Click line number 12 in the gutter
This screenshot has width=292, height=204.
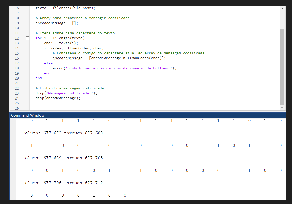tap(17, 38)
